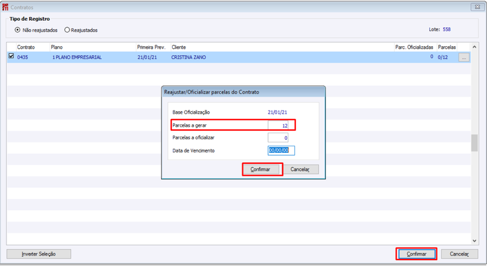
Task: Click date 21/01/21 in contract row
Action: pos(147,57)
